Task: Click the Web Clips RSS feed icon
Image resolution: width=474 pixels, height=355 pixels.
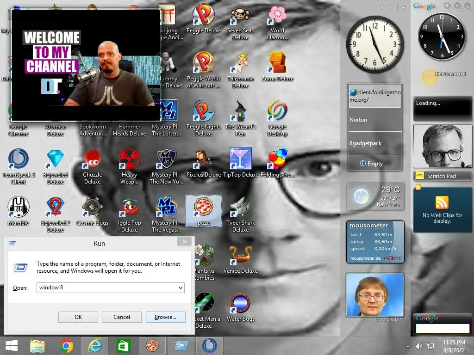Action: [x=442, y=202]
